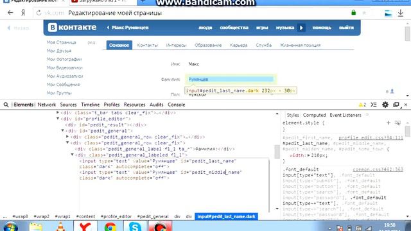411x231 pixels.
Task: Click the выйти logout link
Action: (x=346, y=28)
